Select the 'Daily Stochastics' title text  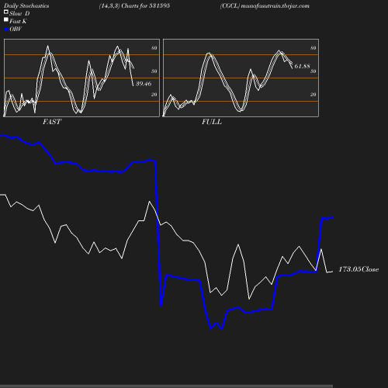26,6
